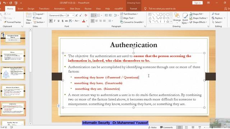
Task: Open the Shape Outline dropdown
Action: point(199,18)
